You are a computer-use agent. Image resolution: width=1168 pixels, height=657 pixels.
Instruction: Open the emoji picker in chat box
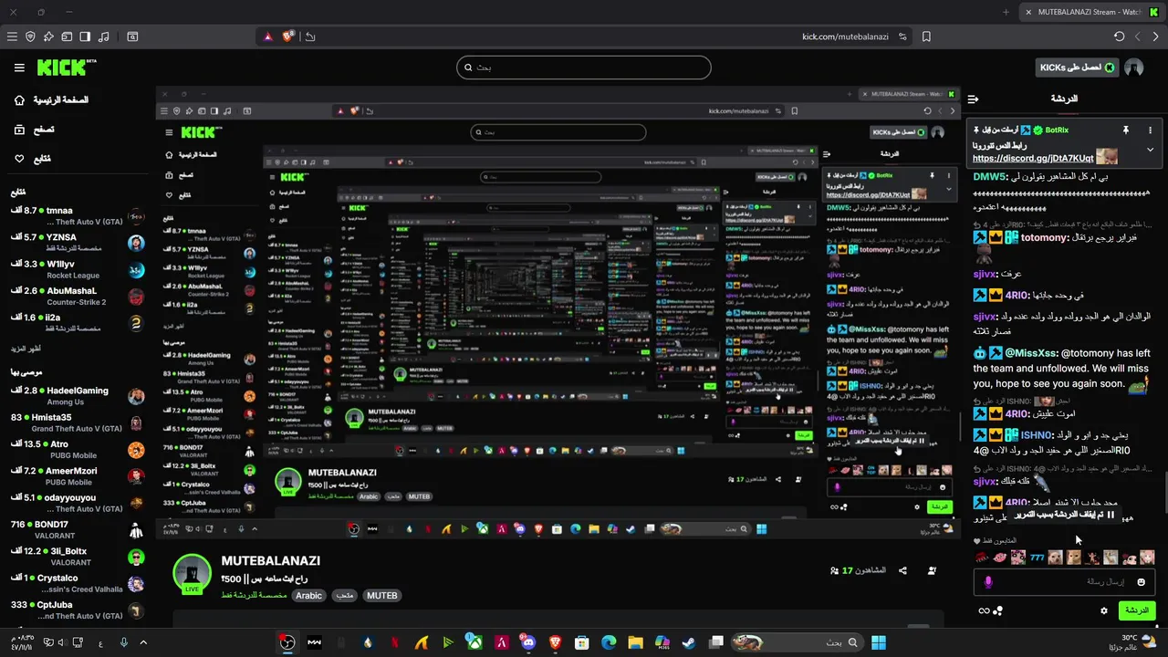tap(1142, 582)
